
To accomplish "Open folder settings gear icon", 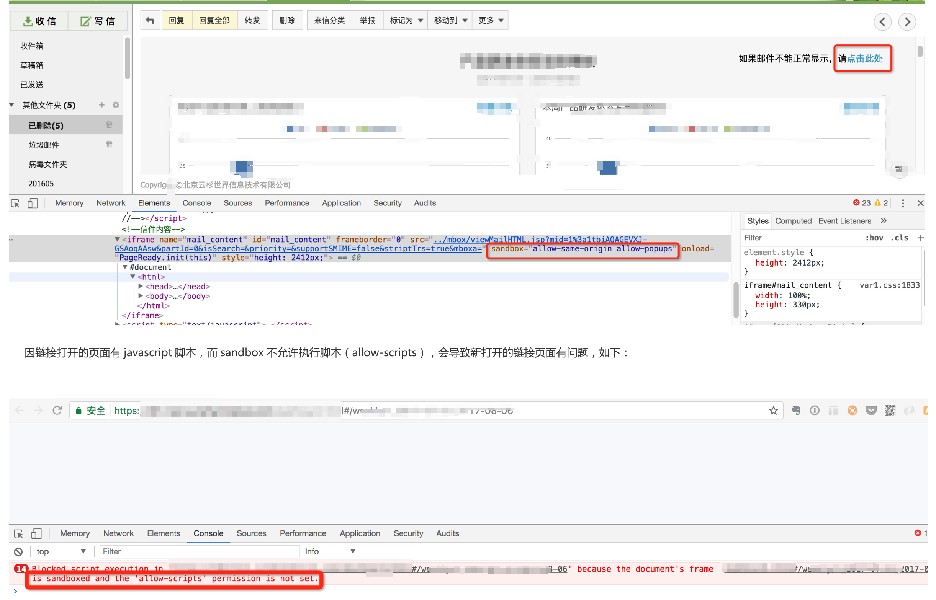I will coord(116,105).
